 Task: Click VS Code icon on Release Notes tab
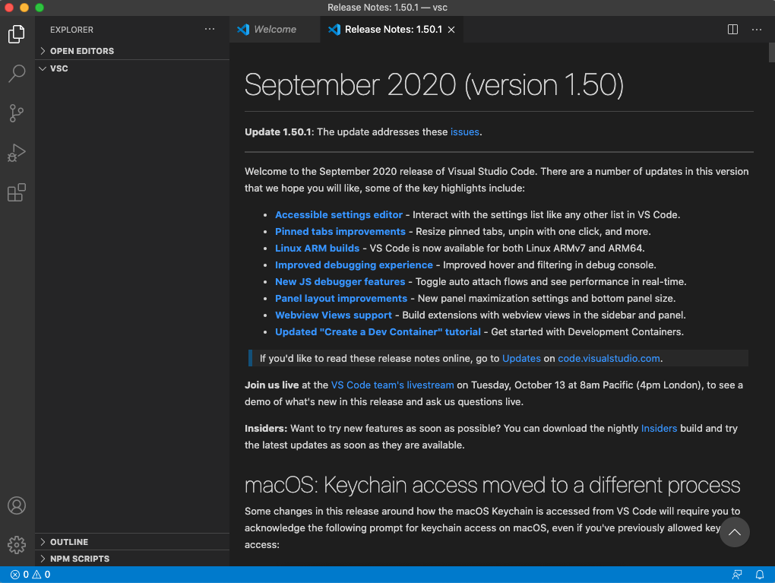coord(334,29)
